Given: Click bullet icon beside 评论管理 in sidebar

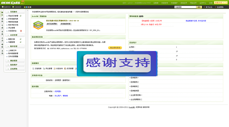Looking at the screenshot, I should tap(7, 28).
